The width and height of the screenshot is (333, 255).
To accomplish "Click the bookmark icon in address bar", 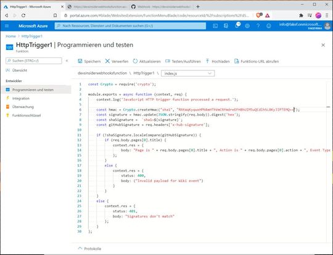I will tap(55, 15).
